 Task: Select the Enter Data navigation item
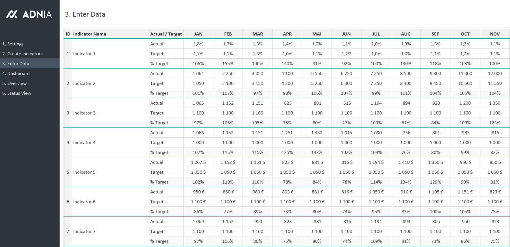[x=16, y=64]
